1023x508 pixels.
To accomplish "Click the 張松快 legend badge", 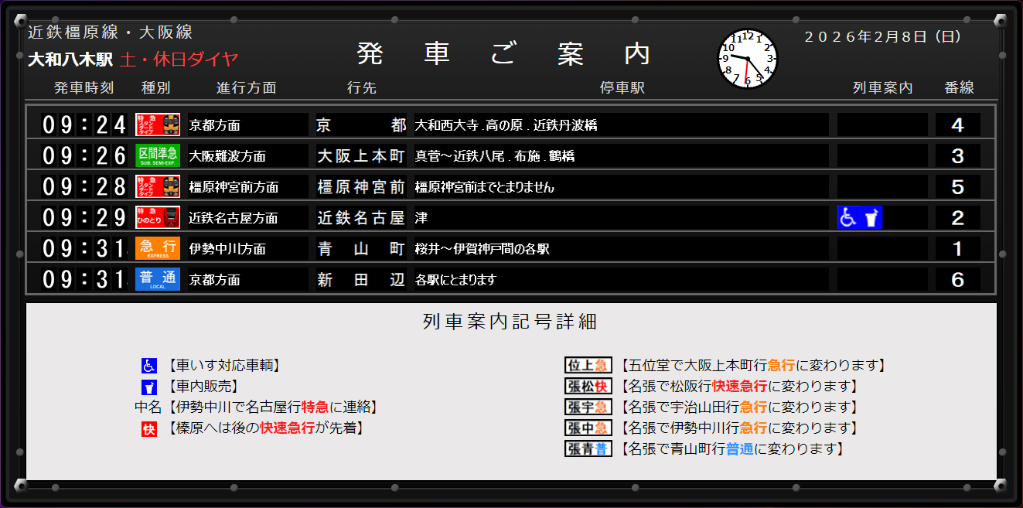I will [x=588, y=387].
